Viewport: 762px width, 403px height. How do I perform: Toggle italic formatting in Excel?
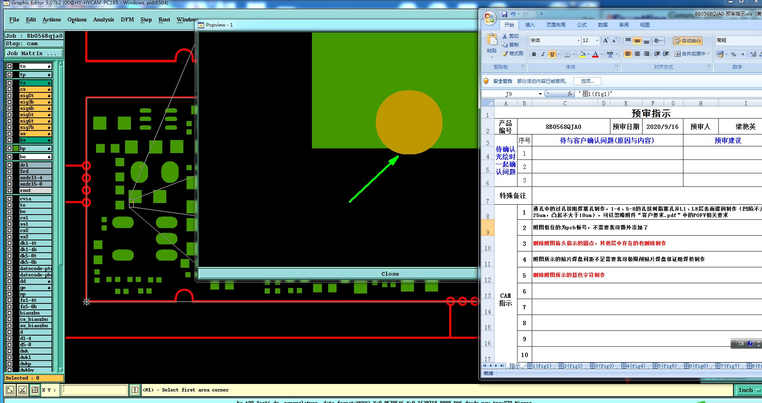543,54
